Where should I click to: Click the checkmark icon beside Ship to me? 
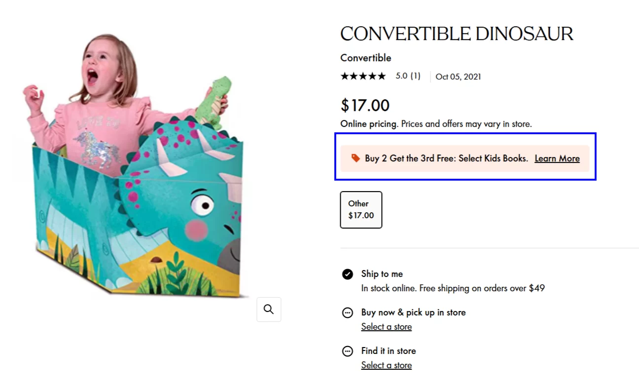(348, 274)
